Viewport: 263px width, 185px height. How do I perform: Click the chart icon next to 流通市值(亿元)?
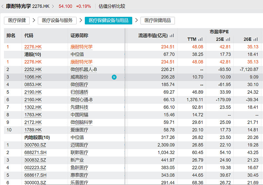point(172,36)
